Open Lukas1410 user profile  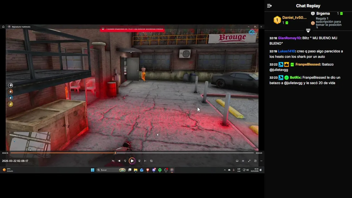coord(286,51)
